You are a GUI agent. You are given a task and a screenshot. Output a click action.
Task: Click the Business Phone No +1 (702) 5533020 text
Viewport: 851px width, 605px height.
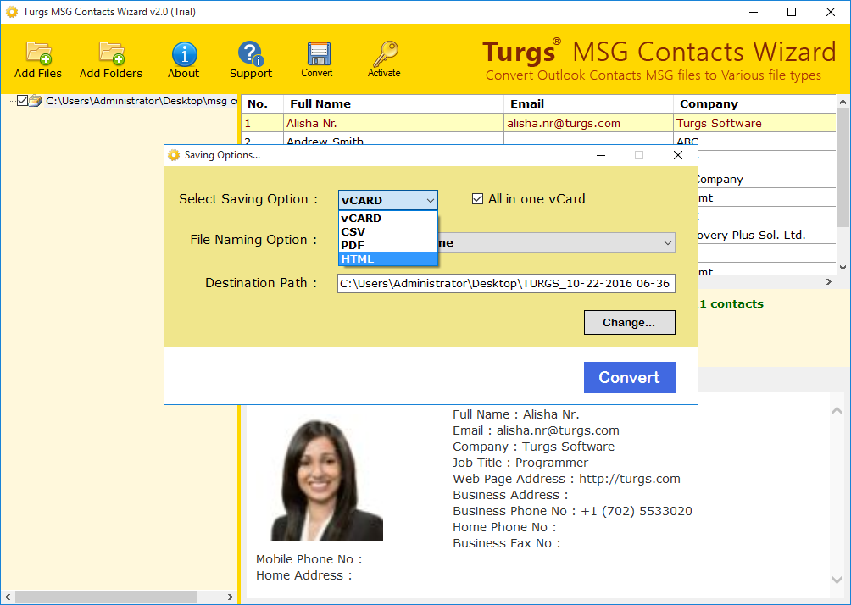573,511
